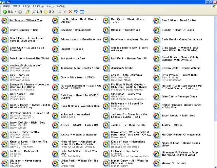Select file name Hezekiah Walker - Souled Out

(29, 113)
